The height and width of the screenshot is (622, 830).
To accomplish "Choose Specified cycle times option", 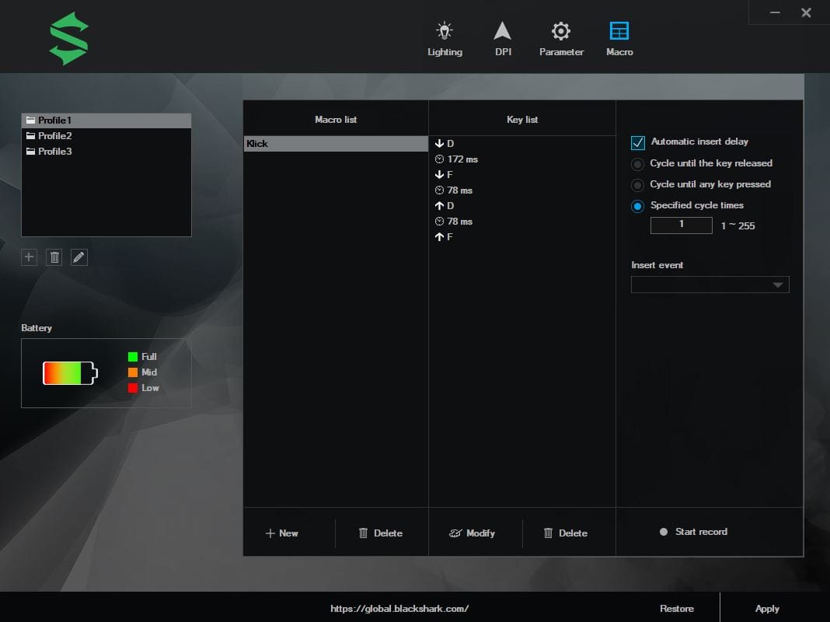I will click(x=638, y=206).
